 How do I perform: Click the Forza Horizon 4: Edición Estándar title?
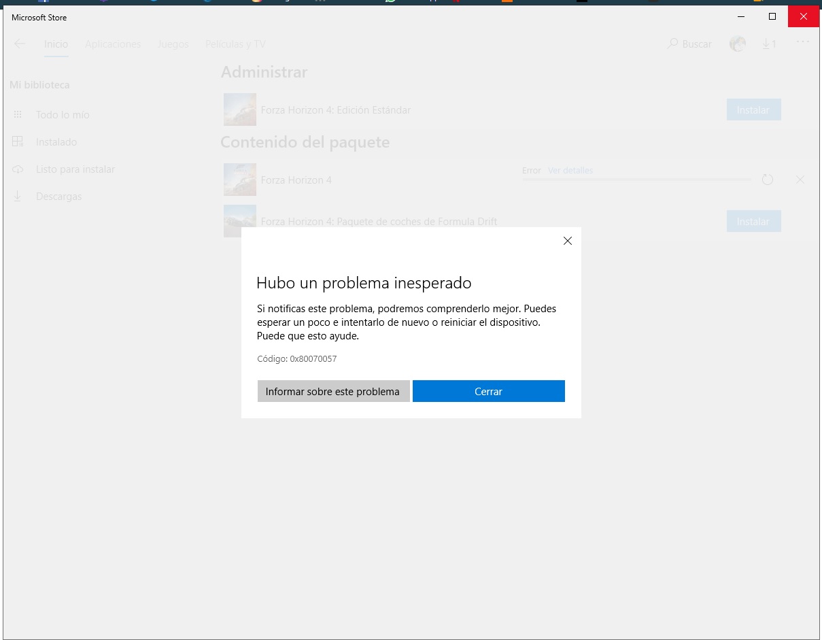pyautogui.click(x=336, y=110)
